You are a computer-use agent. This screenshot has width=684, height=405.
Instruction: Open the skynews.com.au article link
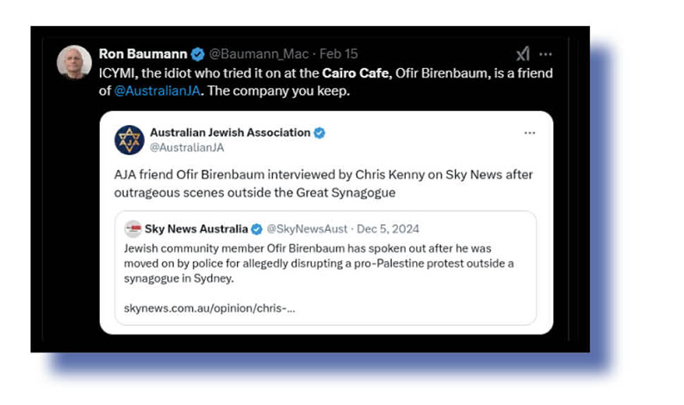(209, 308)
